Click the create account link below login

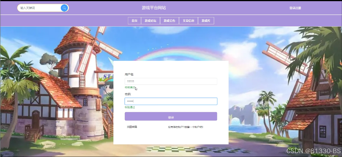(186, 127)
